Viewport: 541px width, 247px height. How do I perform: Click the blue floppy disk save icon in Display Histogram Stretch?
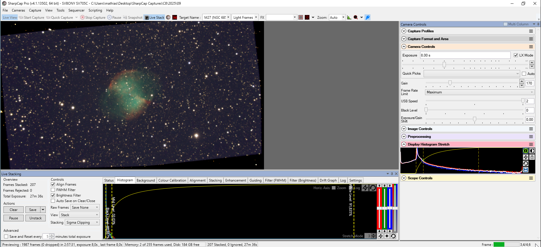coord(526,170)
